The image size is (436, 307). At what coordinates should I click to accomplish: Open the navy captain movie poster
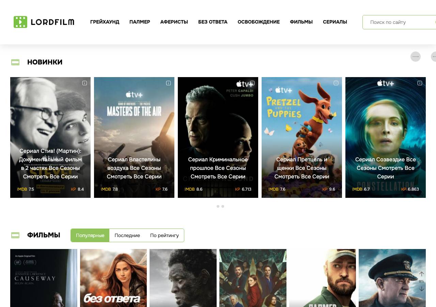[392, 278]
